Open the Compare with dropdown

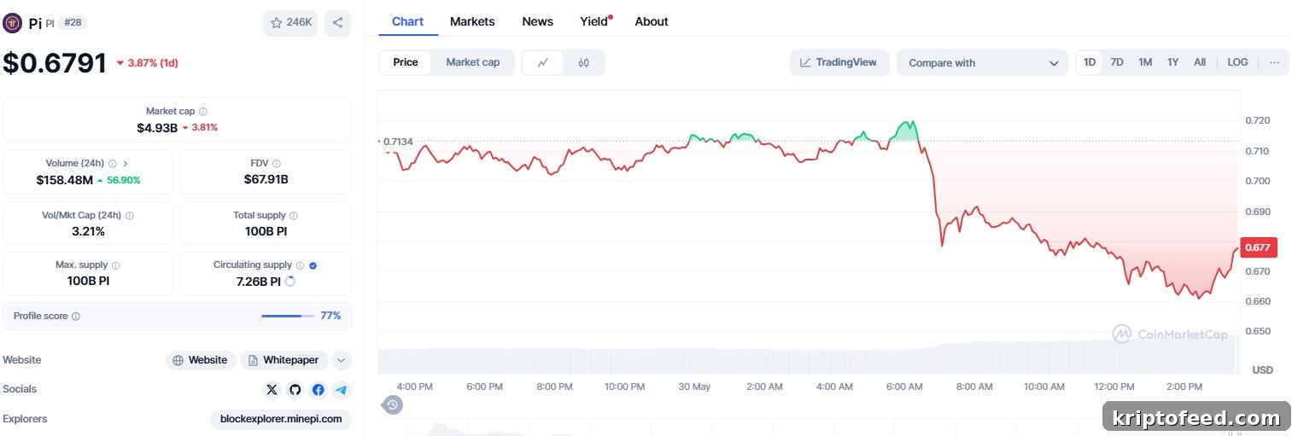pos(982,62)
